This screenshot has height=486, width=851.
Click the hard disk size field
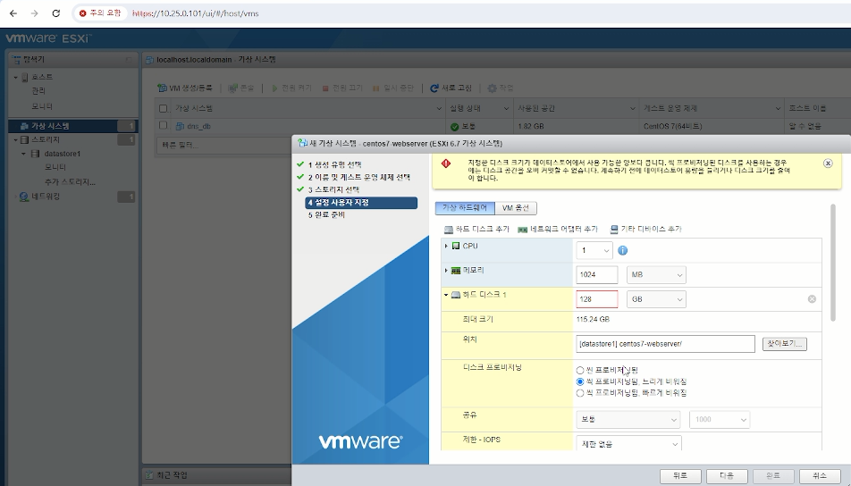596,299
